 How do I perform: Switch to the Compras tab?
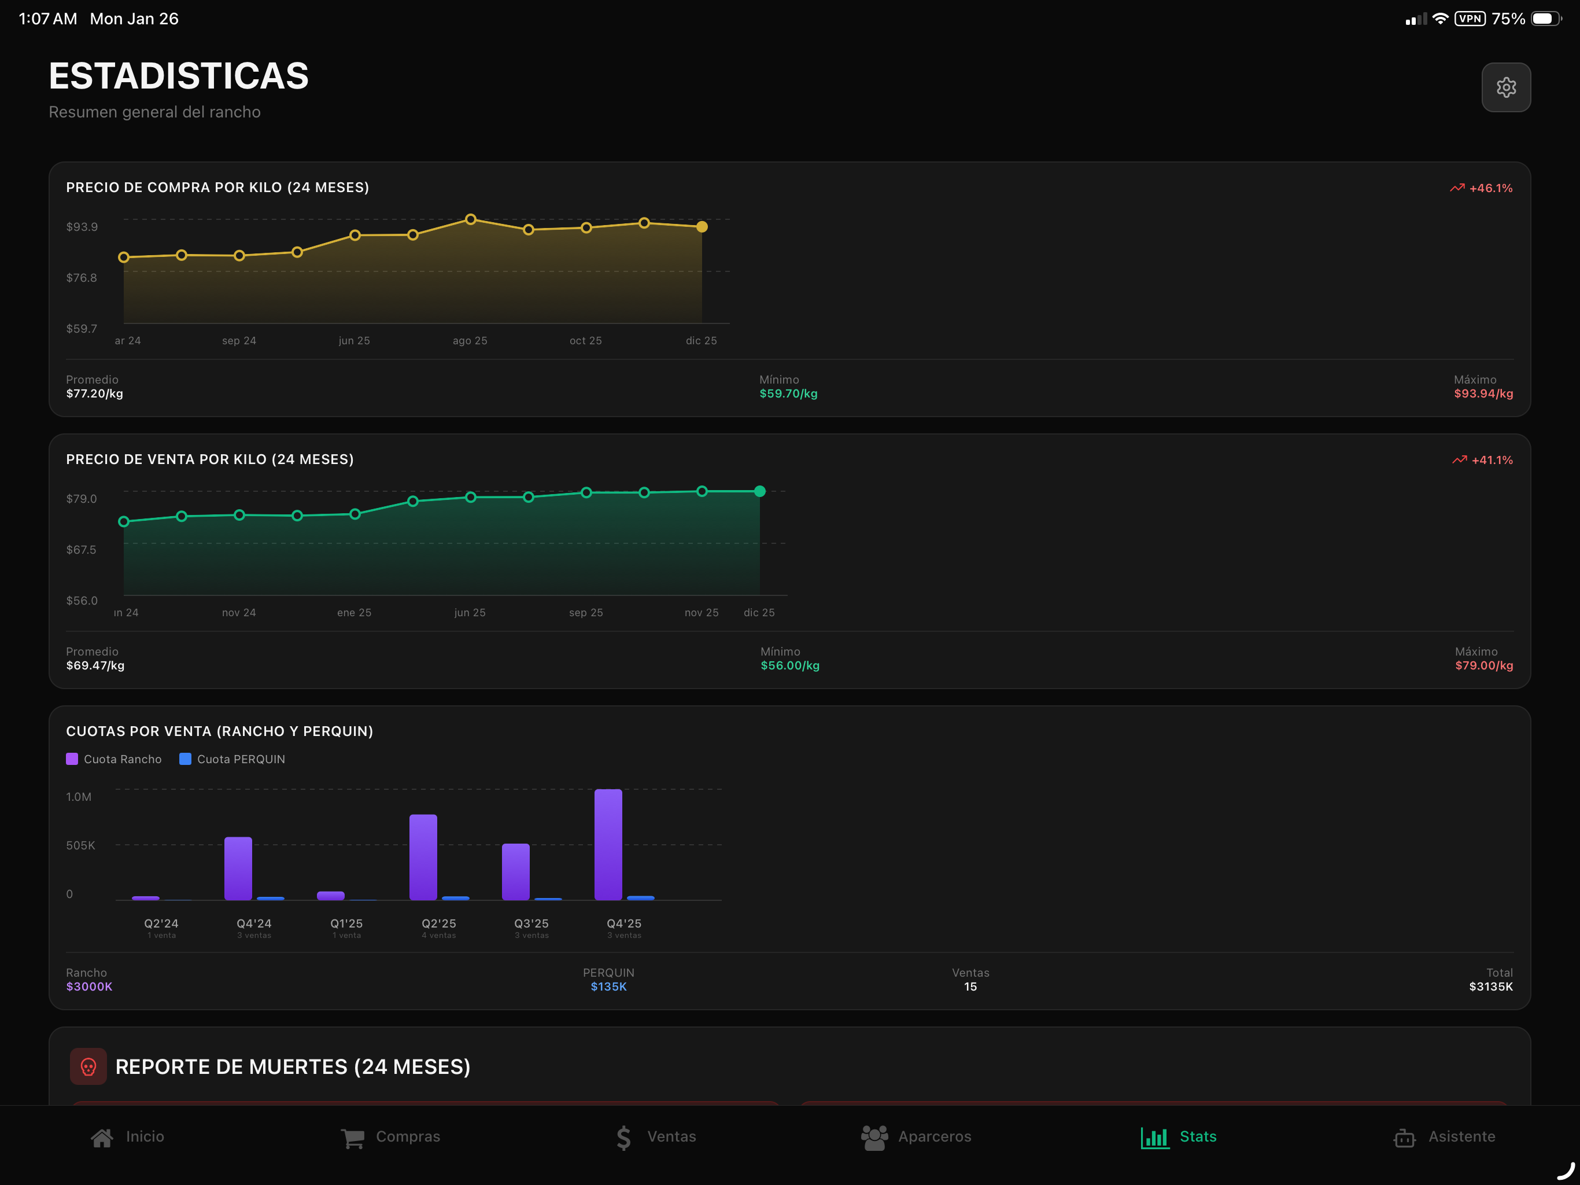391,1137
